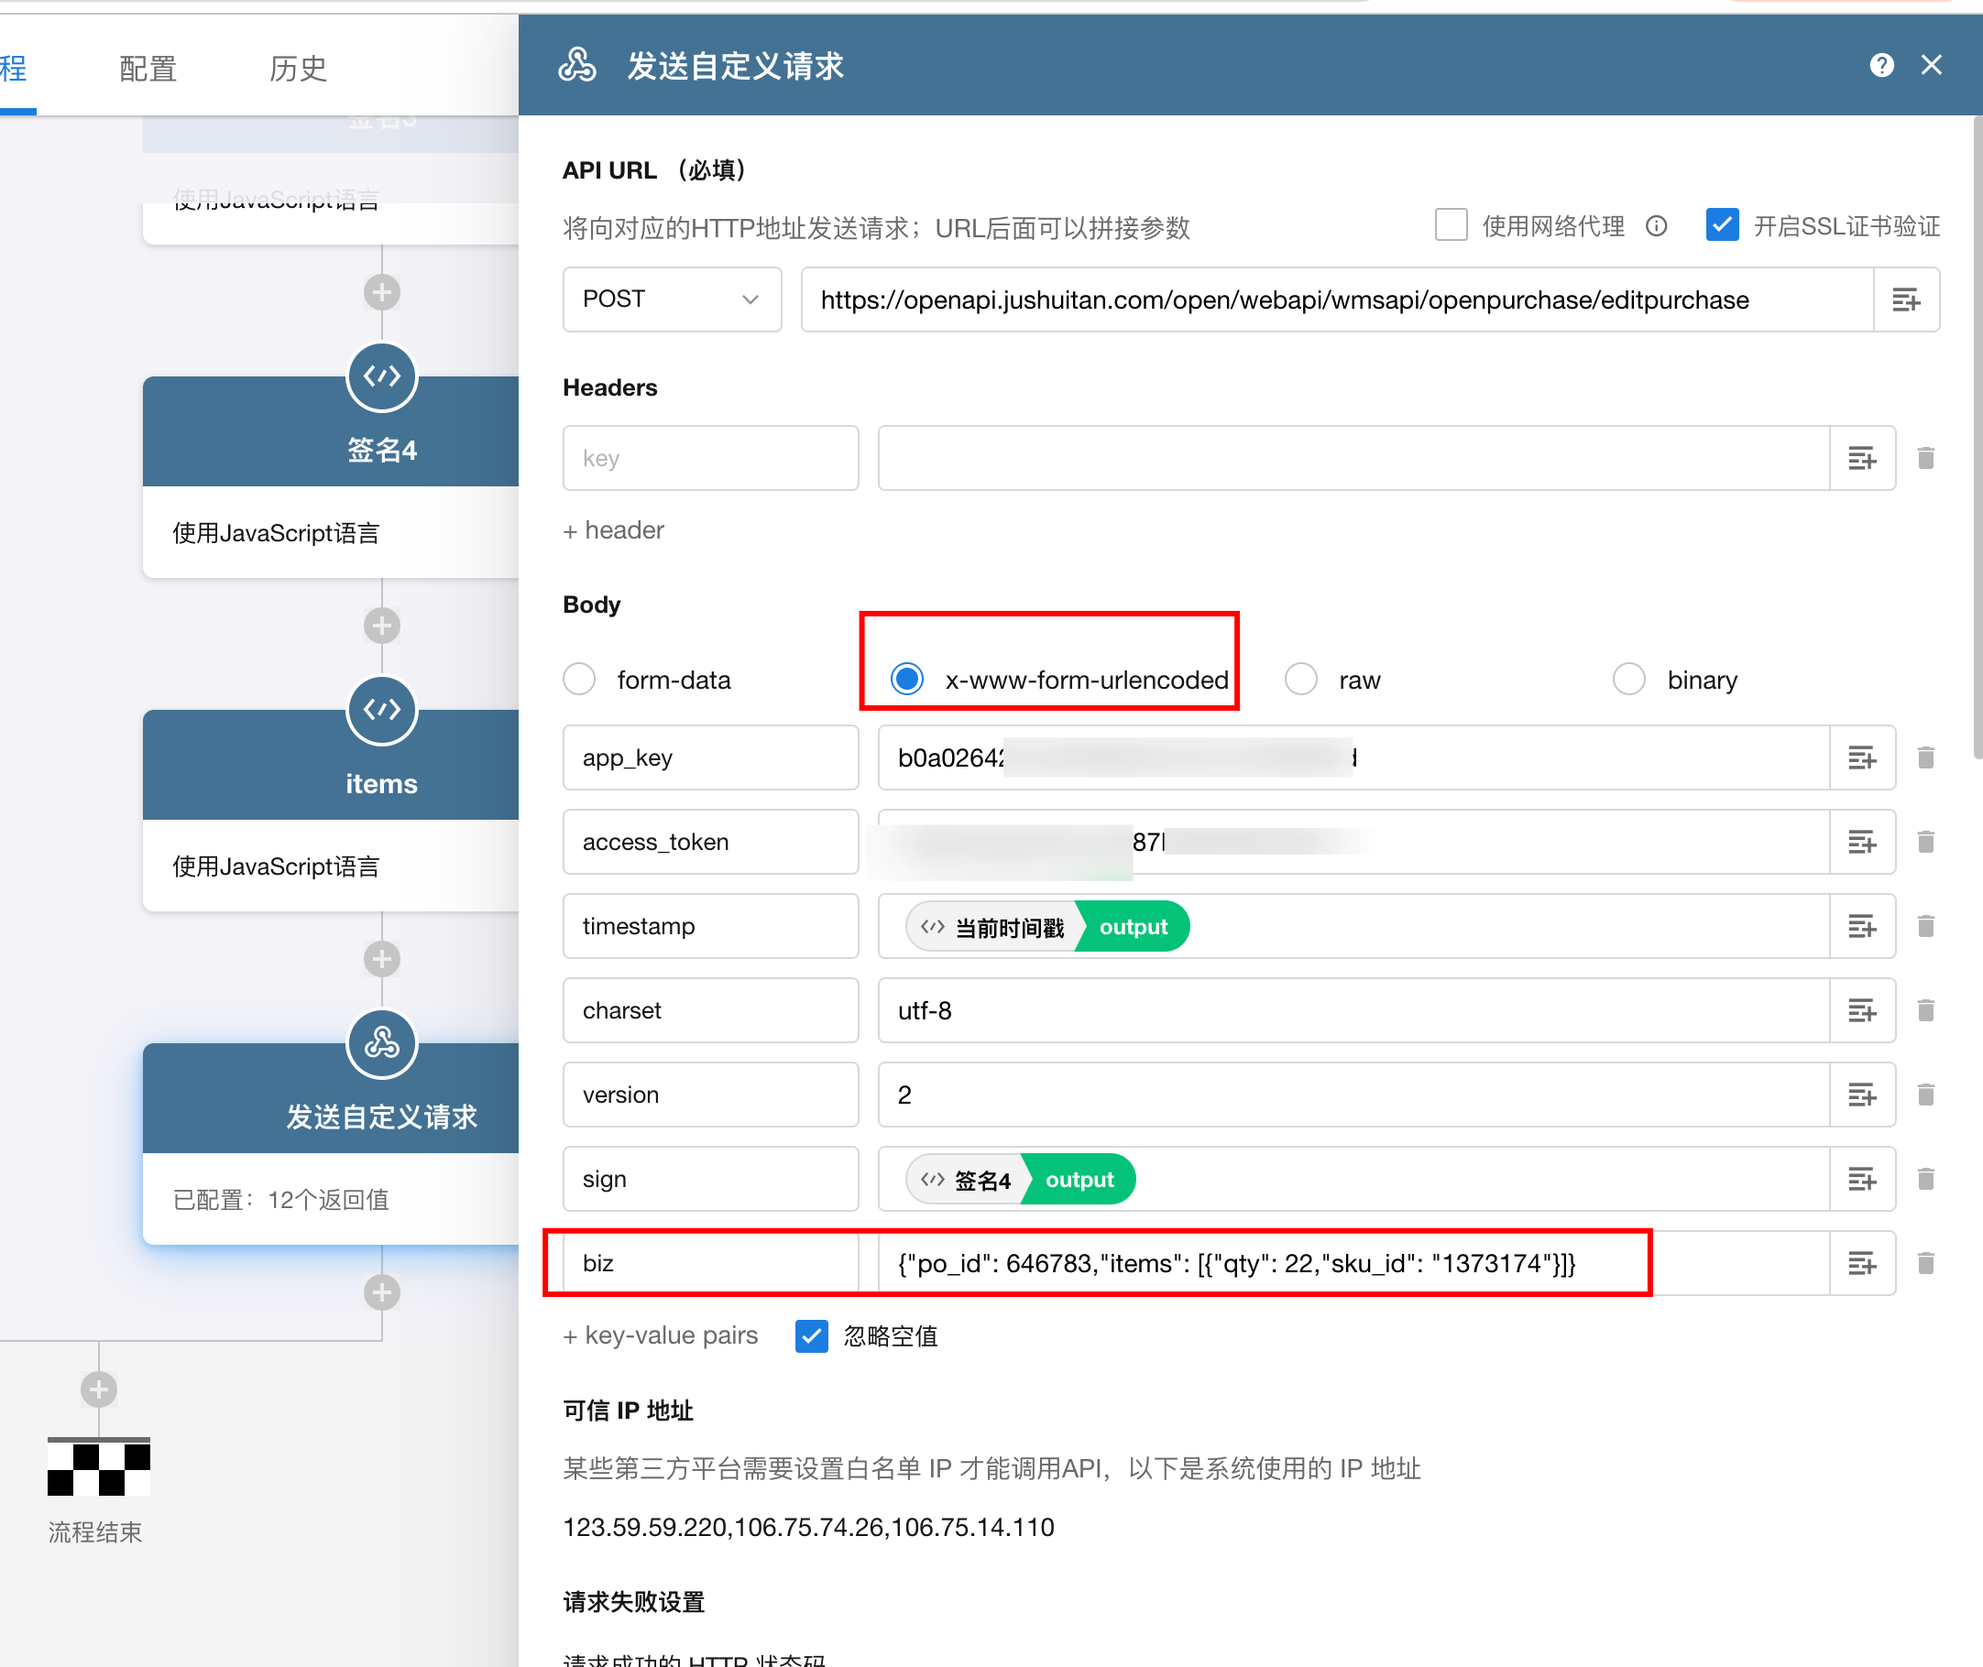Screen dimensions: 1983x1667
Task: Select the raw body radio option
Action: click(x=1300, y=680)
